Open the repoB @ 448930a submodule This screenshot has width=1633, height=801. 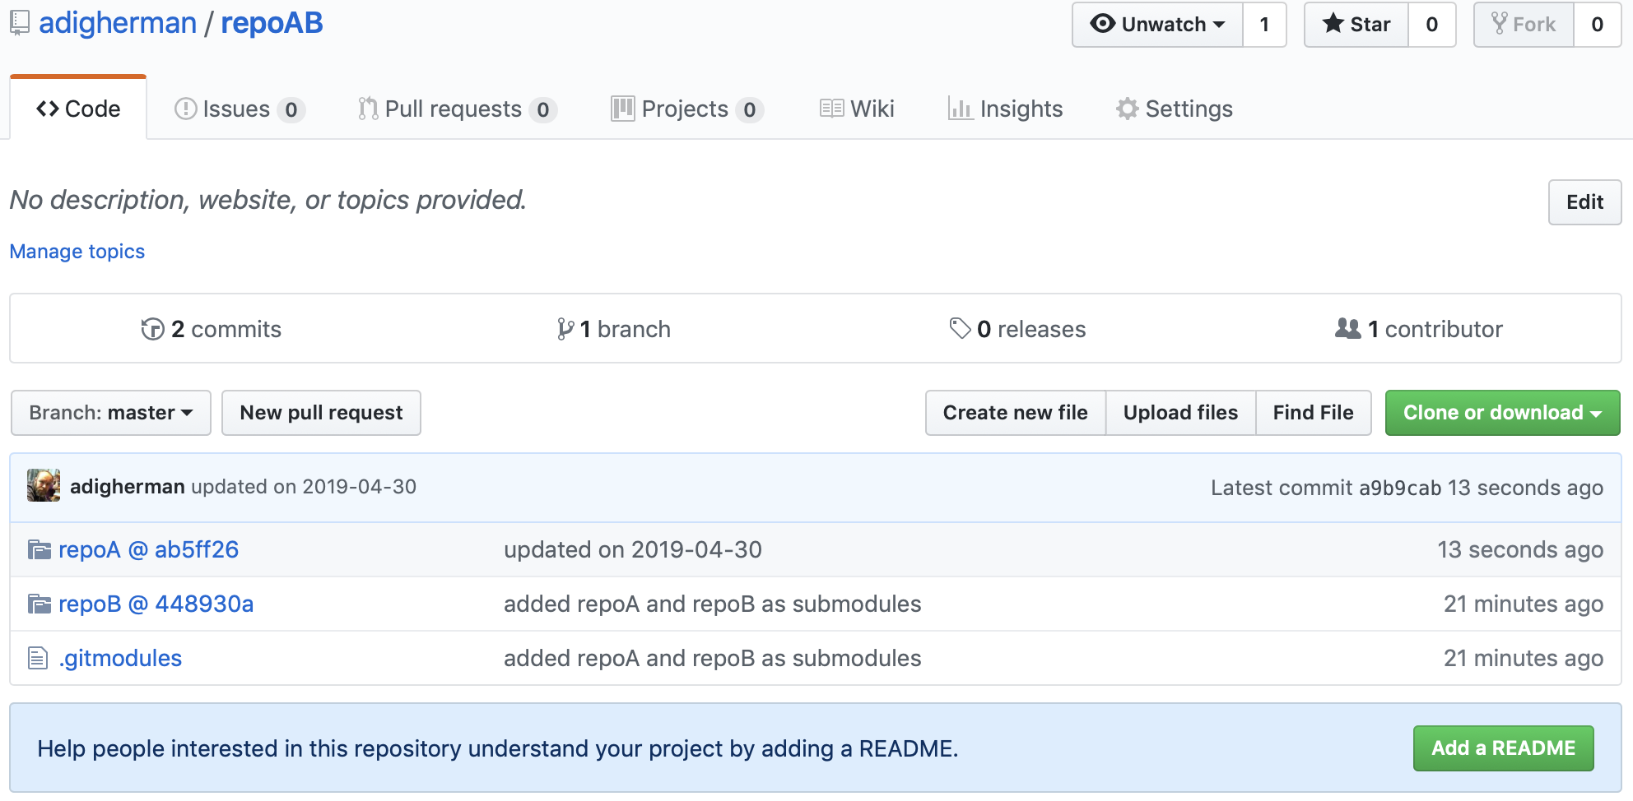pos(156,604)
